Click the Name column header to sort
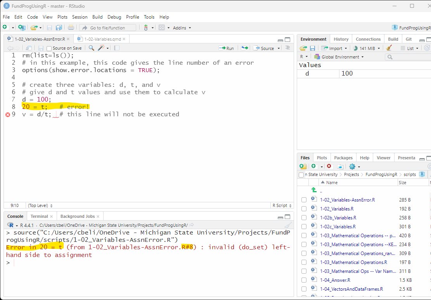Image resolution: width=431 pixels, height=300 pixels. [x=358, y=183]
